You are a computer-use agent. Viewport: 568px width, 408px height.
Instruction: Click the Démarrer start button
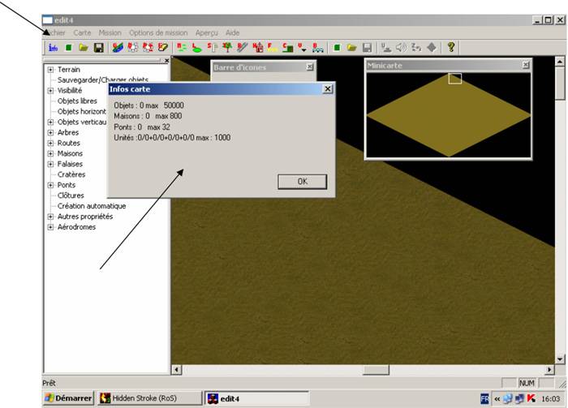tap(68, 398)
